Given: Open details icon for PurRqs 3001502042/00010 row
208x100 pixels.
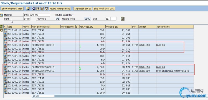Looking at the screenshot, I should 5,67.
